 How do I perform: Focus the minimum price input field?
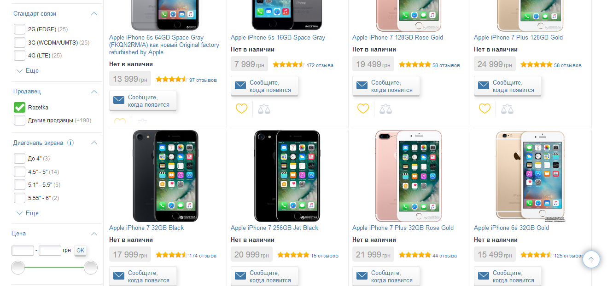(x=23, y=251)
